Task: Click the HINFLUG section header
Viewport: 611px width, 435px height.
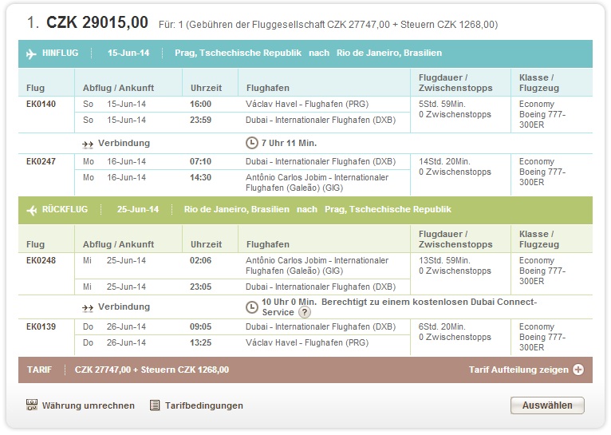Action: [x=305, y=53]
